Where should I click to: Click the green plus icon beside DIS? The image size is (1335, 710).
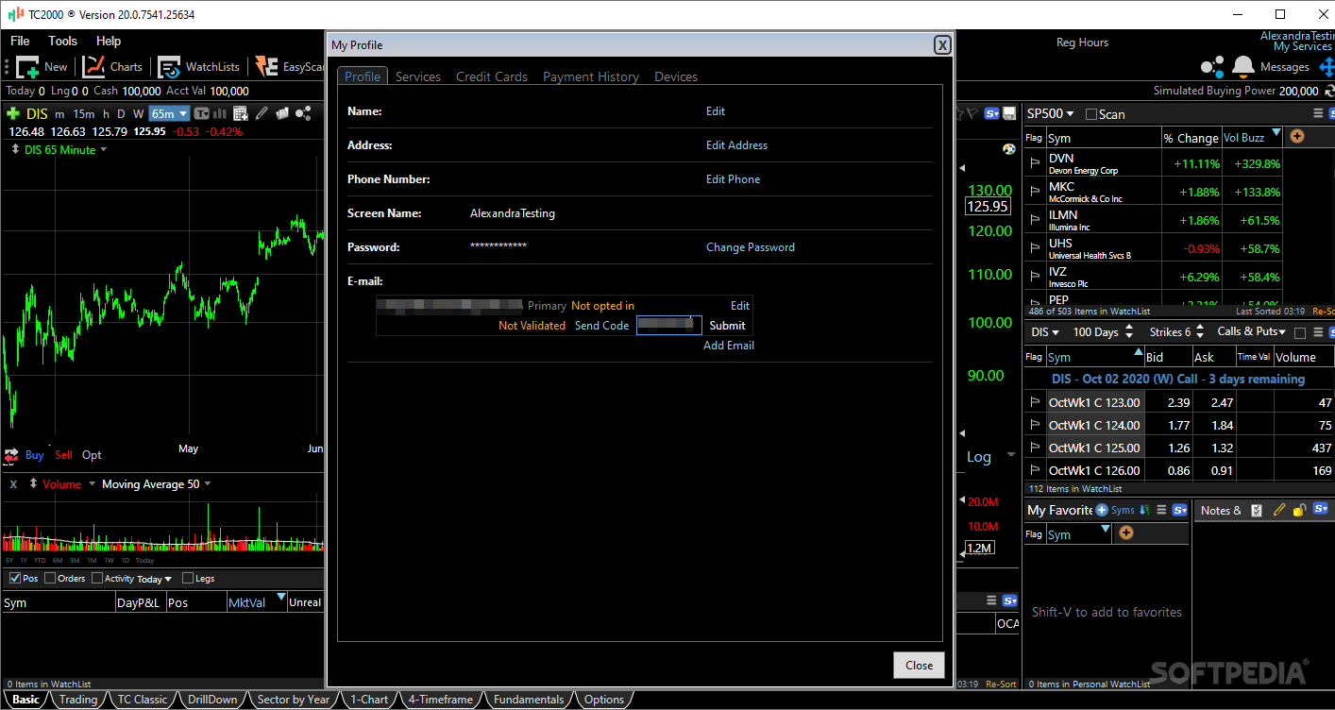click(13, 113)
